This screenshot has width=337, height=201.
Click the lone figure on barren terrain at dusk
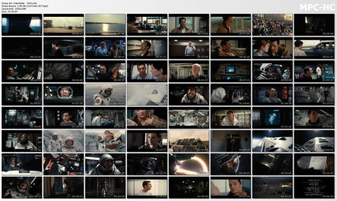click(272, 187)
